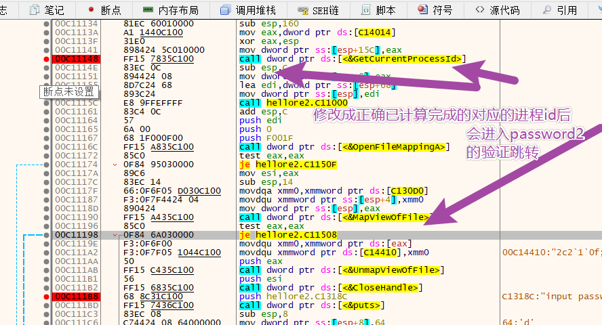The height and width of the screenshot is (325, 602).
Task: Select the address 00C11167 row
Action: pos(76,138)
